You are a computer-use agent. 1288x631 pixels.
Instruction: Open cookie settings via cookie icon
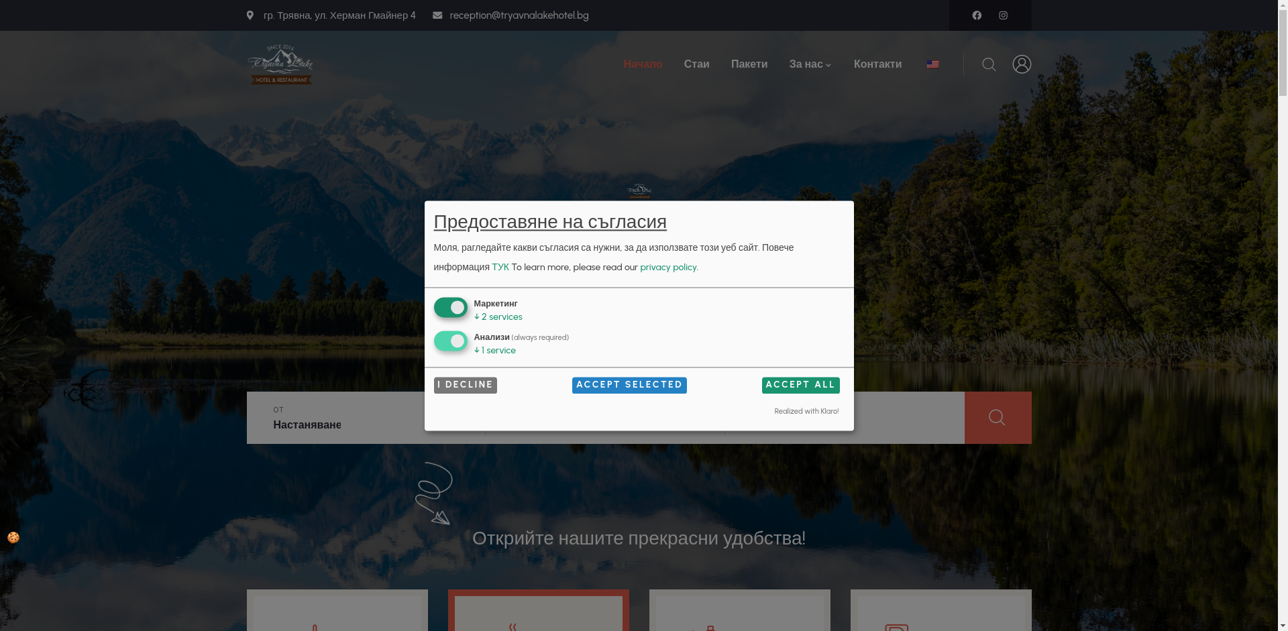click(13, 538)
